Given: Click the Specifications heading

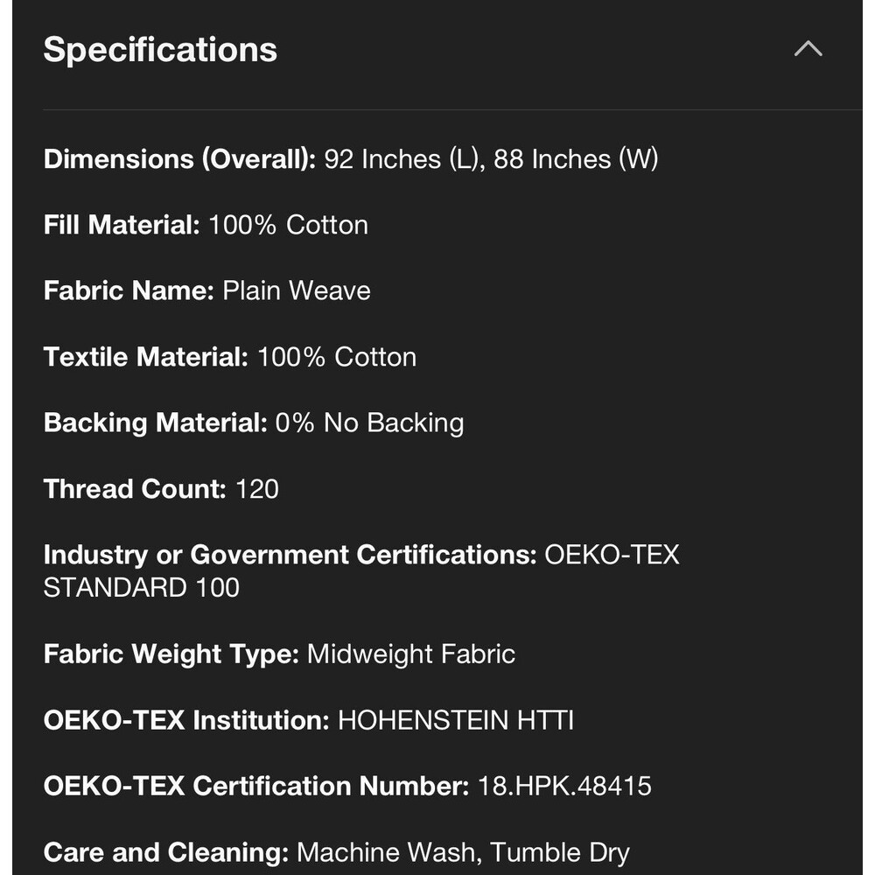Looking at the screenshot, I should (x=160, y=50).
